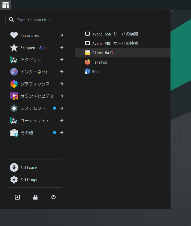
Task: Expand the Frequent Apps arrow
Action: click(x=62, y=47)
